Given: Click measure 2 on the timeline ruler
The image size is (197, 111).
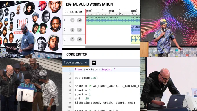Looking at the screenshot, I should pyautogui.click(x=98, y=13).
